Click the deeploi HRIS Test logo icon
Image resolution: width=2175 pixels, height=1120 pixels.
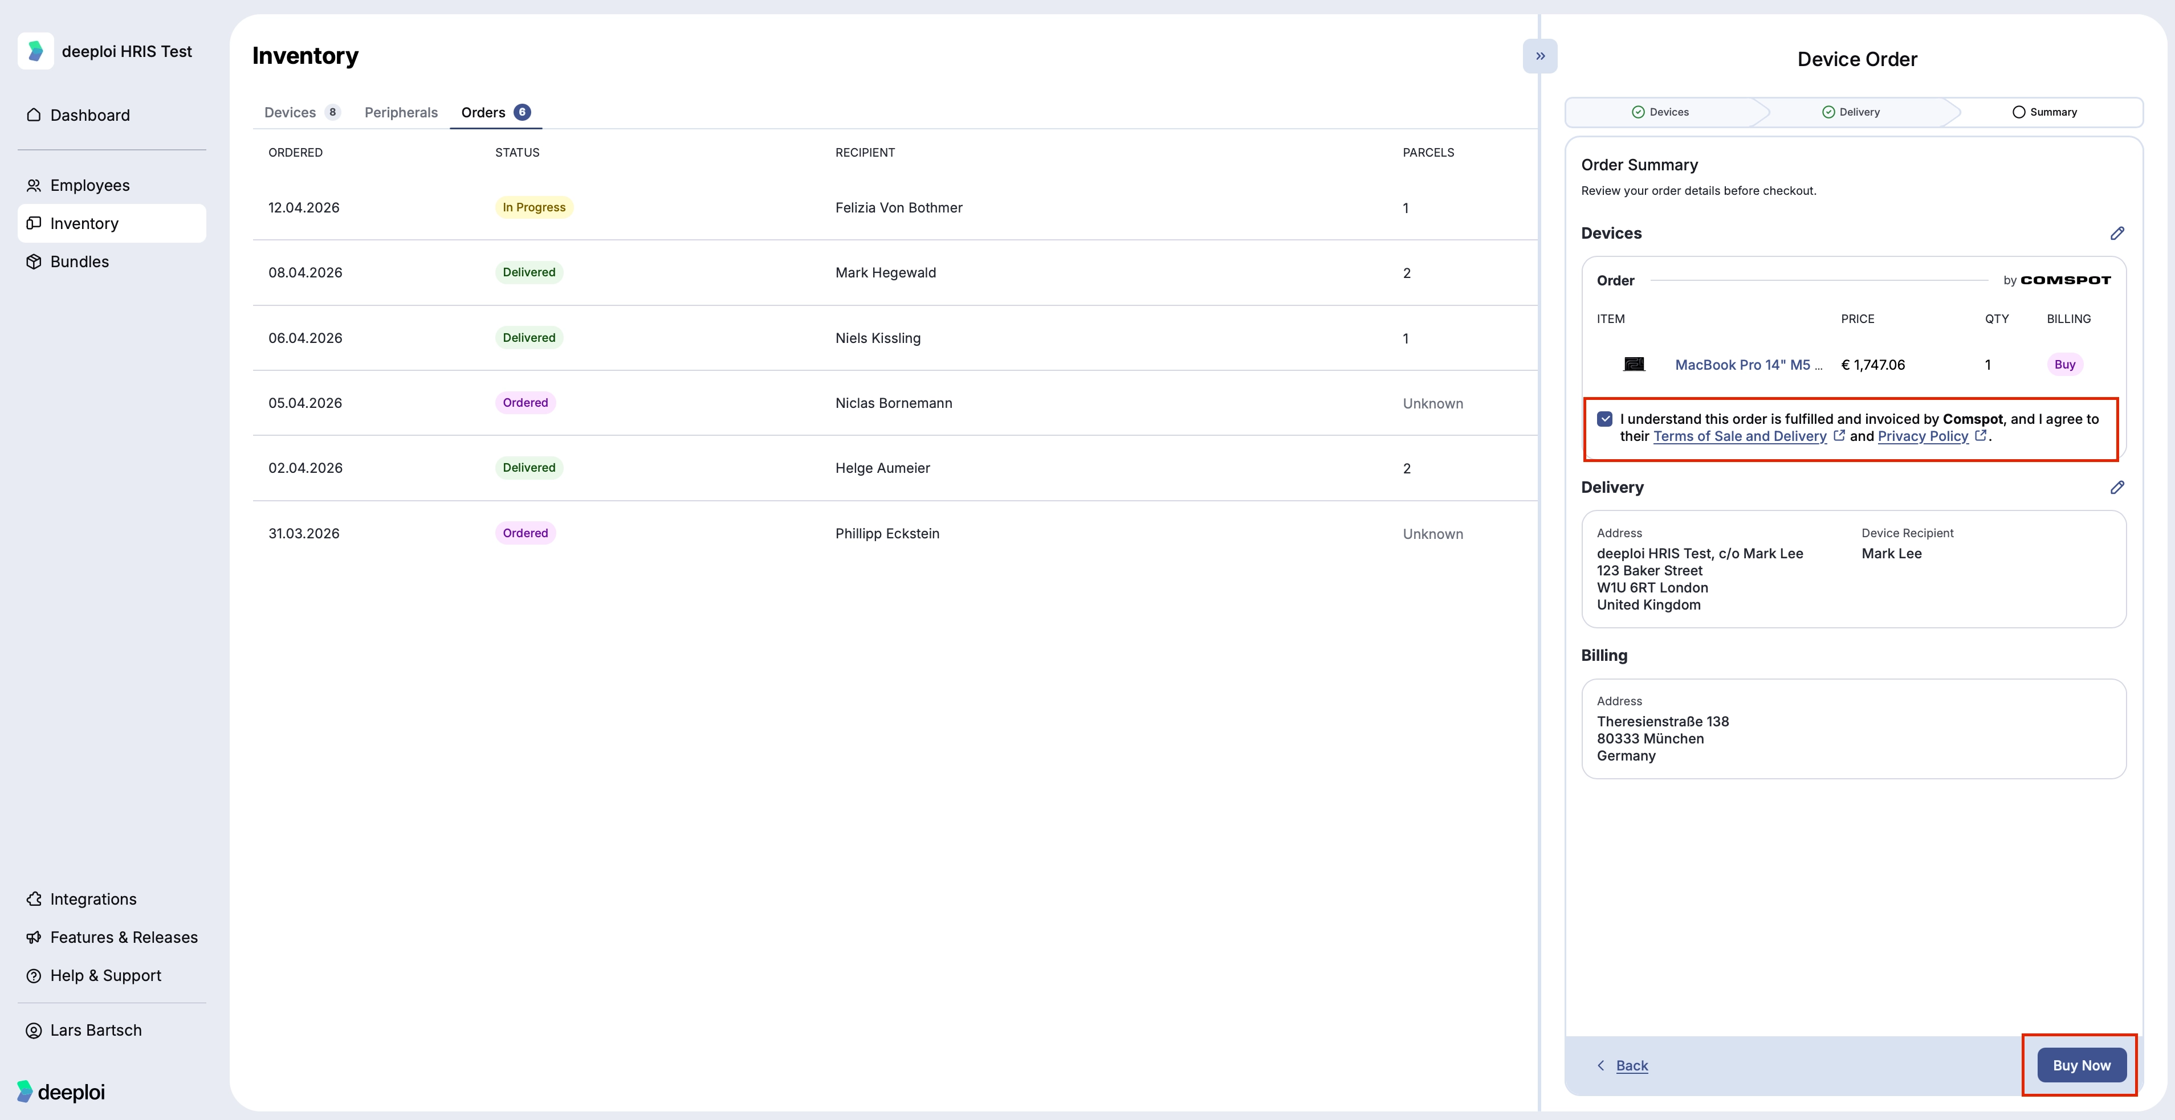click(x=35, y=51)
